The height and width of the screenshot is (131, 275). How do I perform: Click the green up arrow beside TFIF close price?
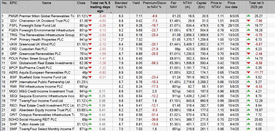pyautogui.click(x=90, y=101)
